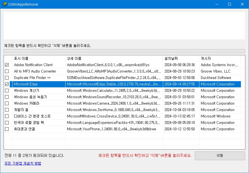Click the install date 2024-09-08 06:28:36
Screen dimensions: 249x173
[180, 65]
